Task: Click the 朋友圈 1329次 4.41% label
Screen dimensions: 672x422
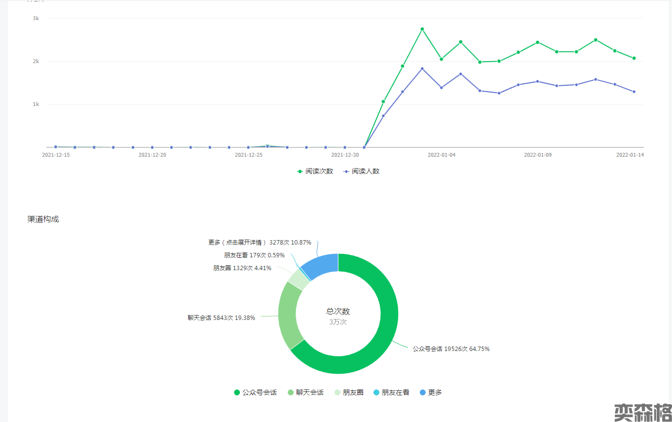Action: pos(242,268)
